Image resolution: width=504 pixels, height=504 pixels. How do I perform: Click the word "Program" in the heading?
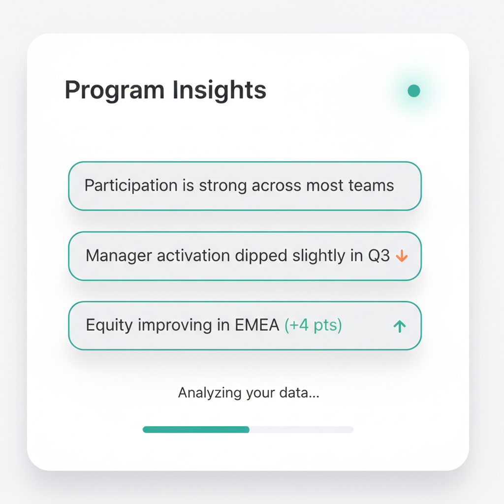[114, 91]
